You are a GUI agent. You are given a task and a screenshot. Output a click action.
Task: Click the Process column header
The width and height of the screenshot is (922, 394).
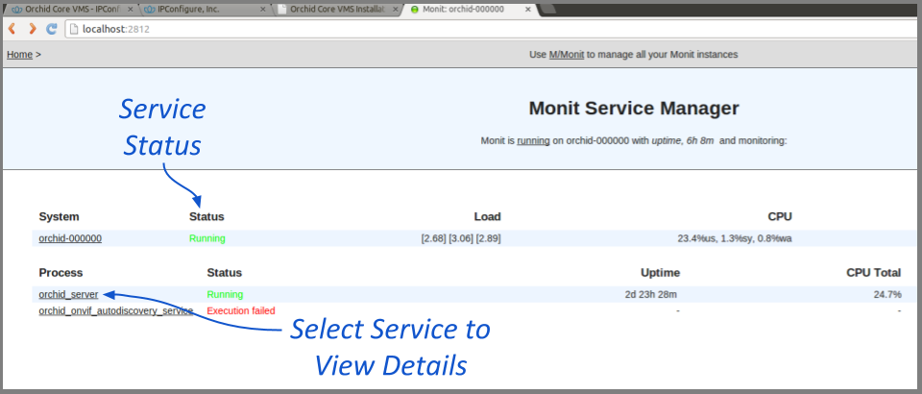point(61,272)
